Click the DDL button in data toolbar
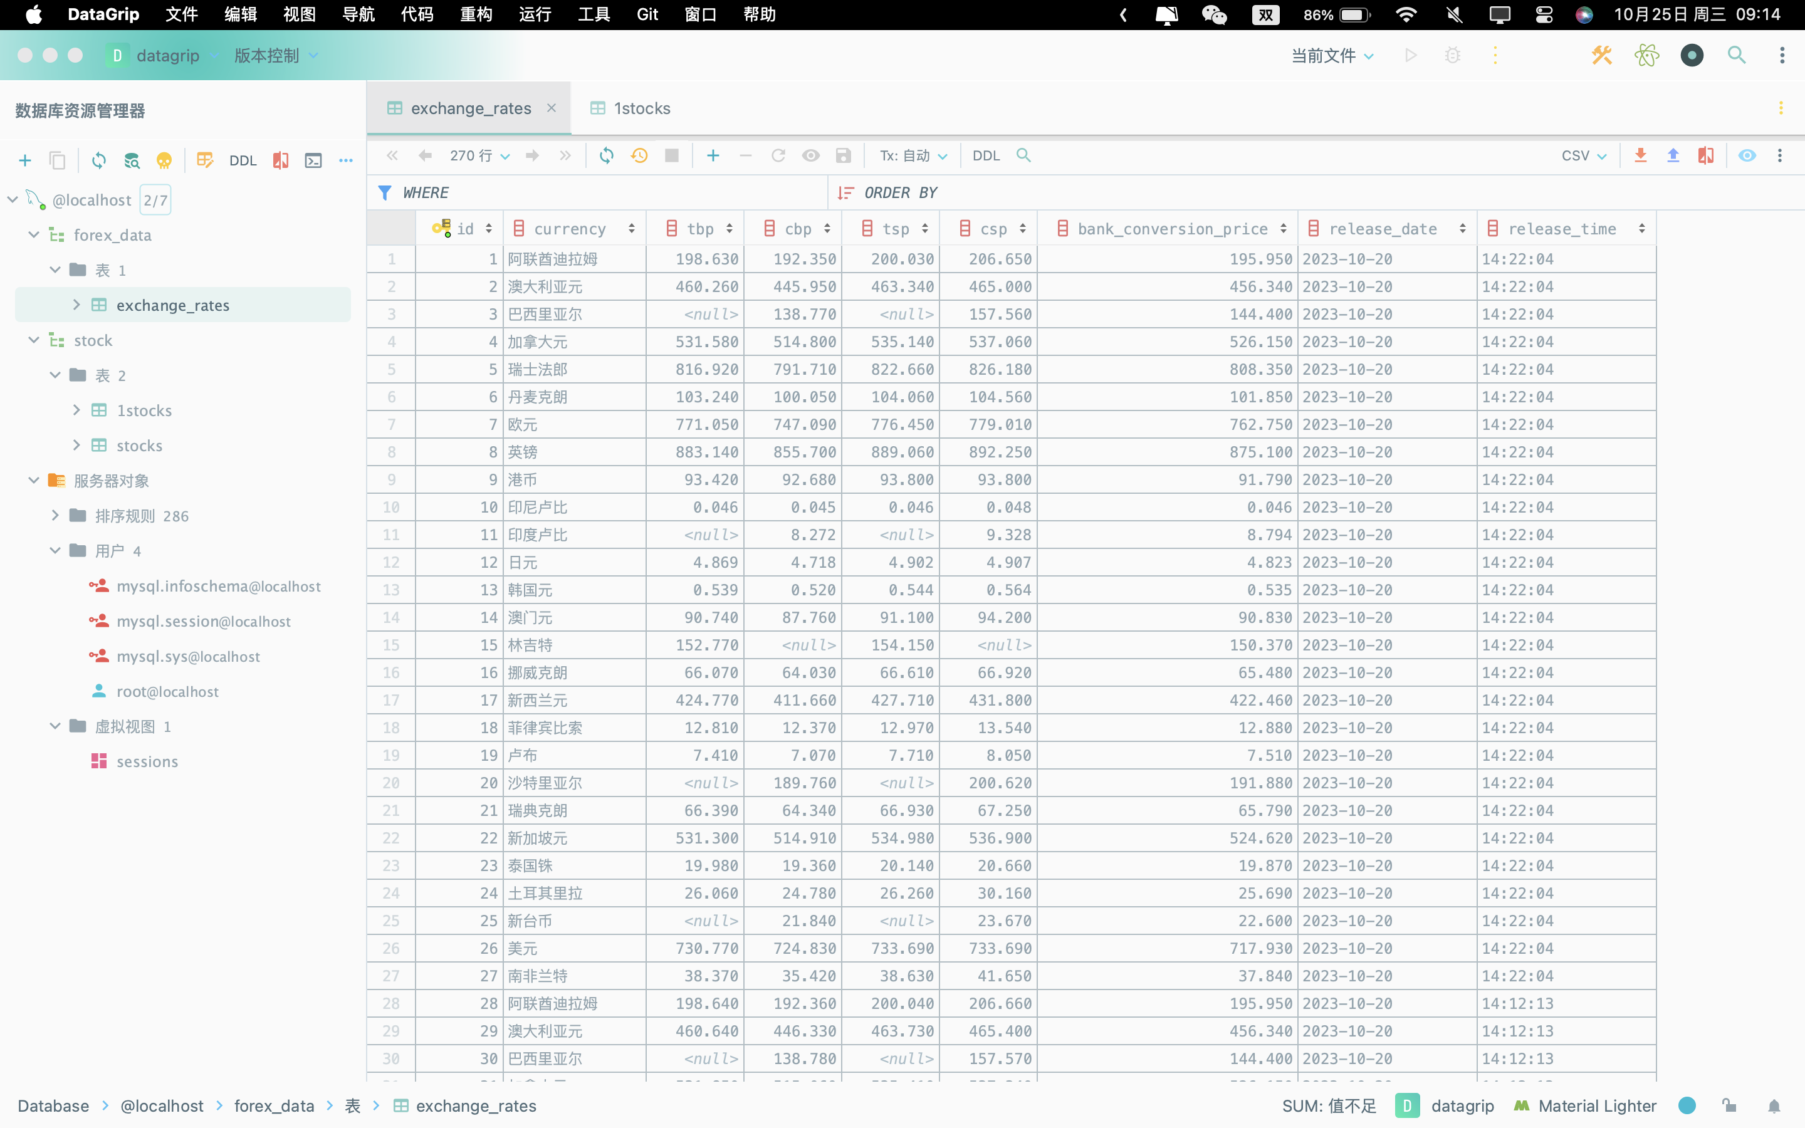Image resolution: width=1805 pixels, height=1128 pixels. (x=985, y=155)
